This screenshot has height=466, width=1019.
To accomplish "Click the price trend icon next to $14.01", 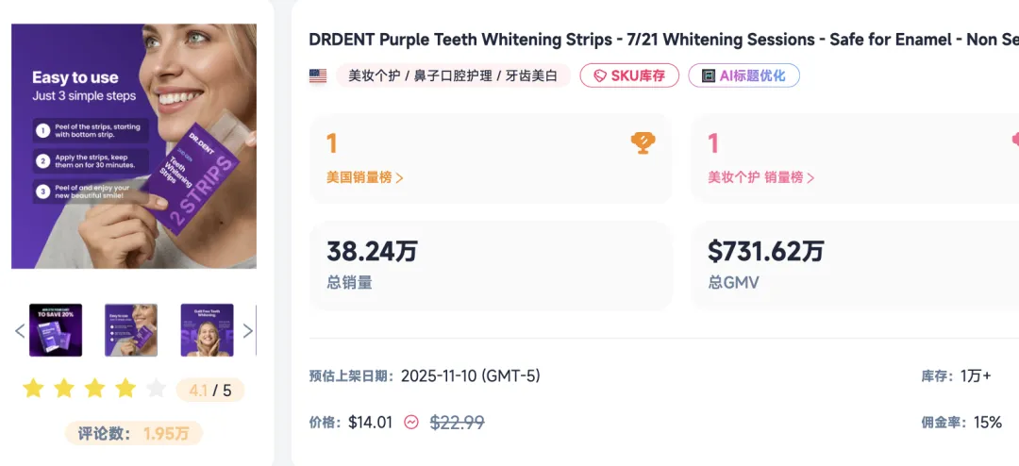I will point(411,423).
